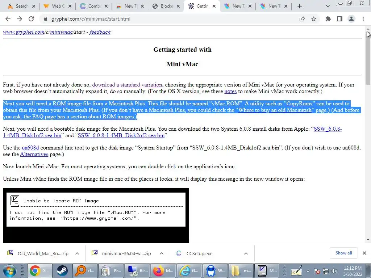The image size is (371, 278).
Task: Follow the ROM link in highlighted paragraph
Action: (x=59, y=104)
